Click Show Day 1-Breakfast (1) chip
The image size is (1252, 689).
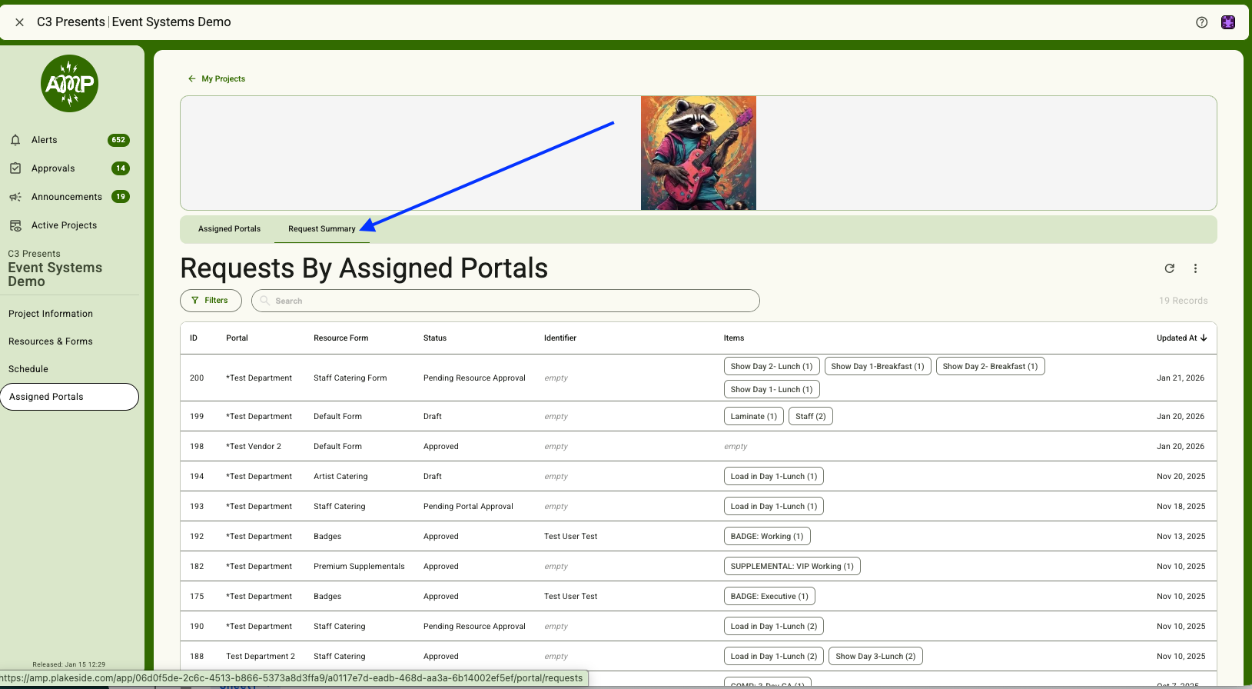878,367
